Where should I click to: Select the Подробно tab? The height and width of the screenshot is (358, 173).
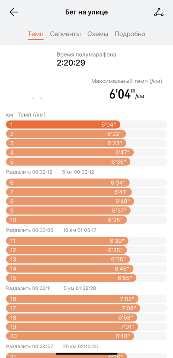tap(130, 34)
